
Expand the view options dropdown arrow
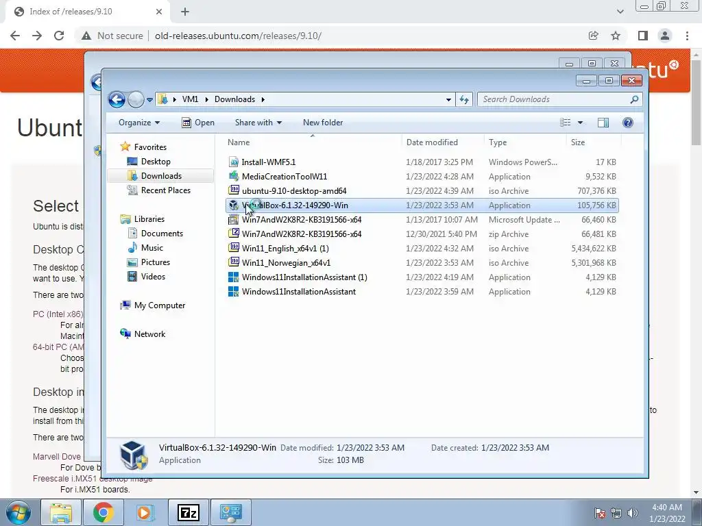click(x=580, y=123)
